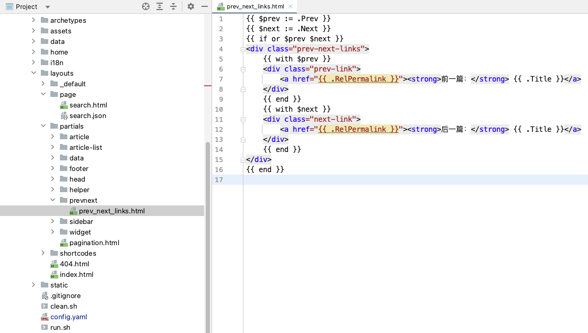Collapse the prevnext folder
This screenshot has width=588, height=333.
[52, 200]
